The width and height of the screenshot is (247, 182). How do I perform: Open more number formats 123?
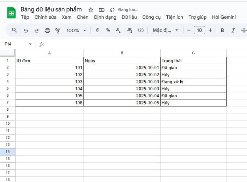pos(141,30)
